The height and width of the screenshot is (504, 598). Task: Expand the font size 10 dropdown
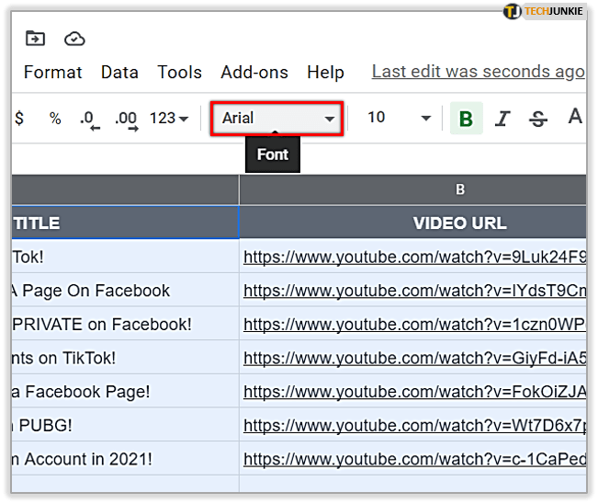click(399, 118)
